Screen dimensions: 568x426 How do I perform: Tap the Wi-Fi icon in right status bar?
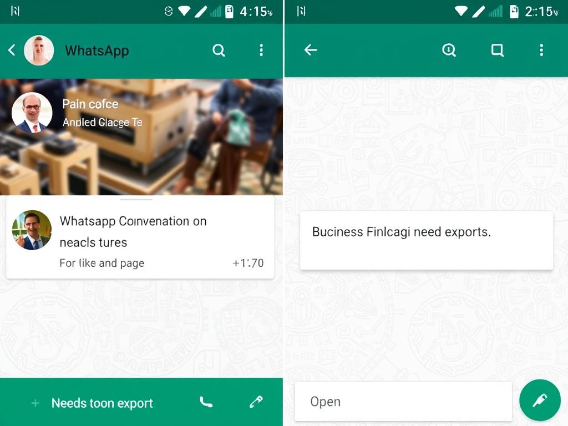point(461,11)
